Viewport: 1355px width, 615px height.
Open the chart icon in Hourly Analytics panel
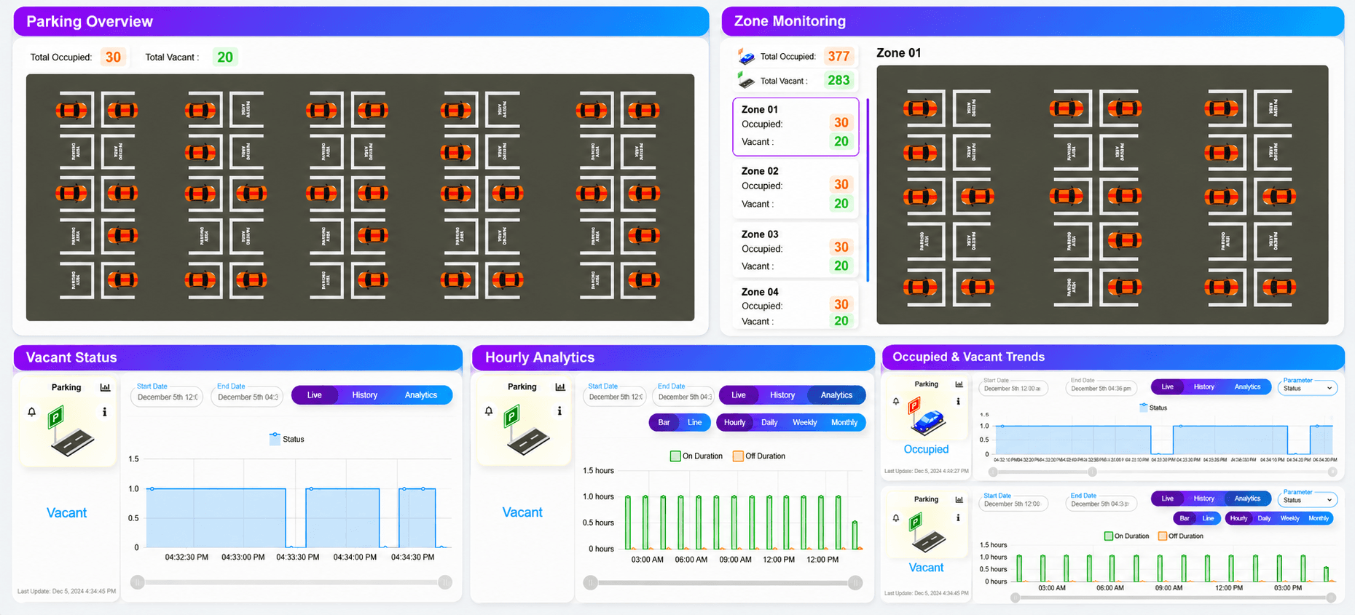coord(560,386)
